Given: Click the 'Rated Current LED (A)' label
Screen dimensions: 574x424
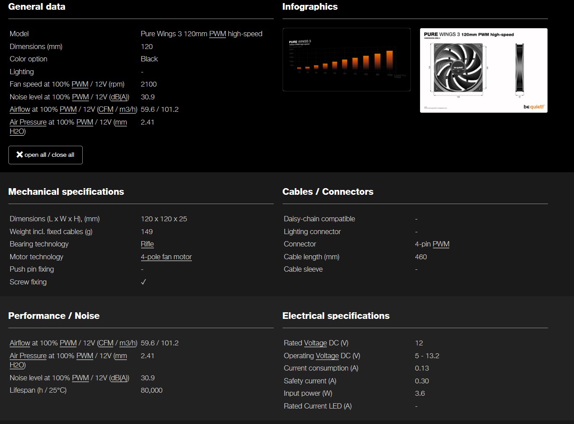Looking at the screenshot, I should click(318, 406).
